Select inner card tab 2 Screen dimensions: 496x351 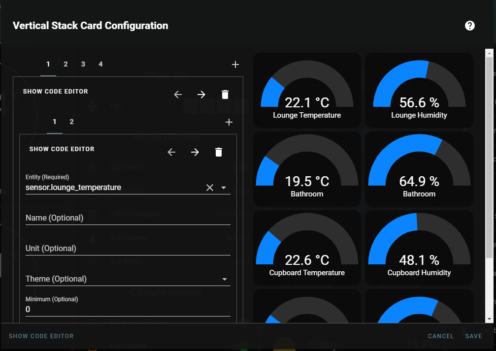tap(71, 122)
